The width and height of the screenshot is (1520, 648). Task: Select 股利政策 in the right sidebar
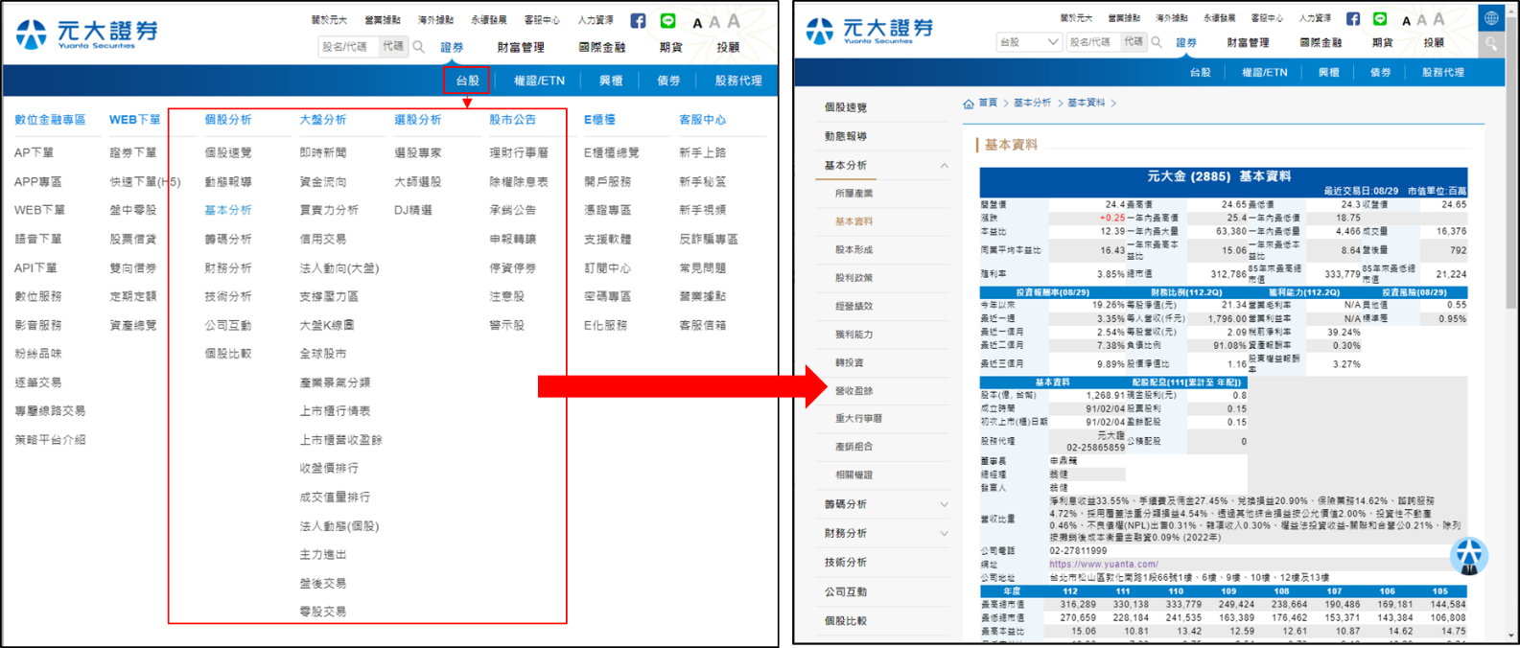854,278
